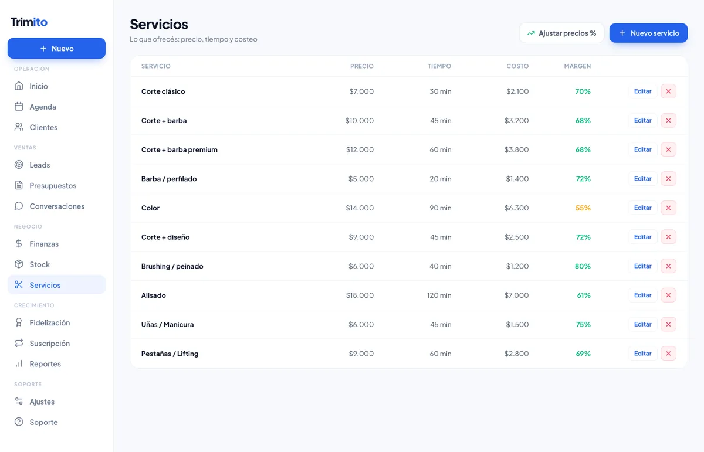Click the 20 min time value
This screenshot has height=452, width=704.
click(441, 179)
